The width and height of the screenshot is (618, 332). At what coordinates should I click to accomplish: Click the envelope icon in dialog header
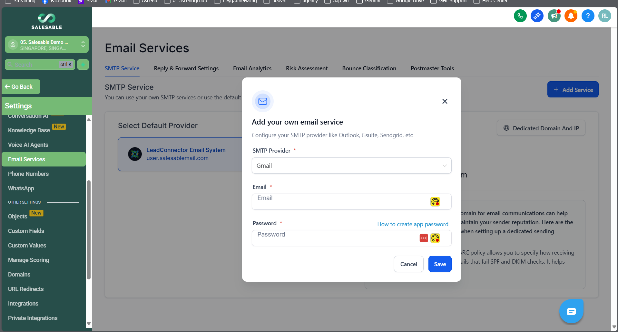click(x=263, y=101)
